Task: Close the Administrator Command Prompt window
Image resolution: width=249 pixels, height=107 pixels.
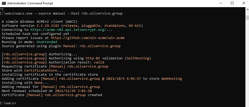Action: 244,3
